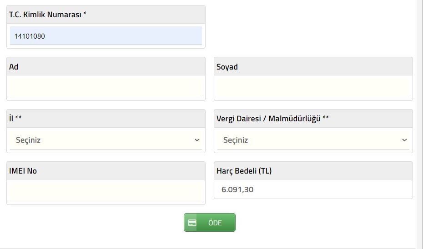Click into the Soyad input field

[313, 86]
